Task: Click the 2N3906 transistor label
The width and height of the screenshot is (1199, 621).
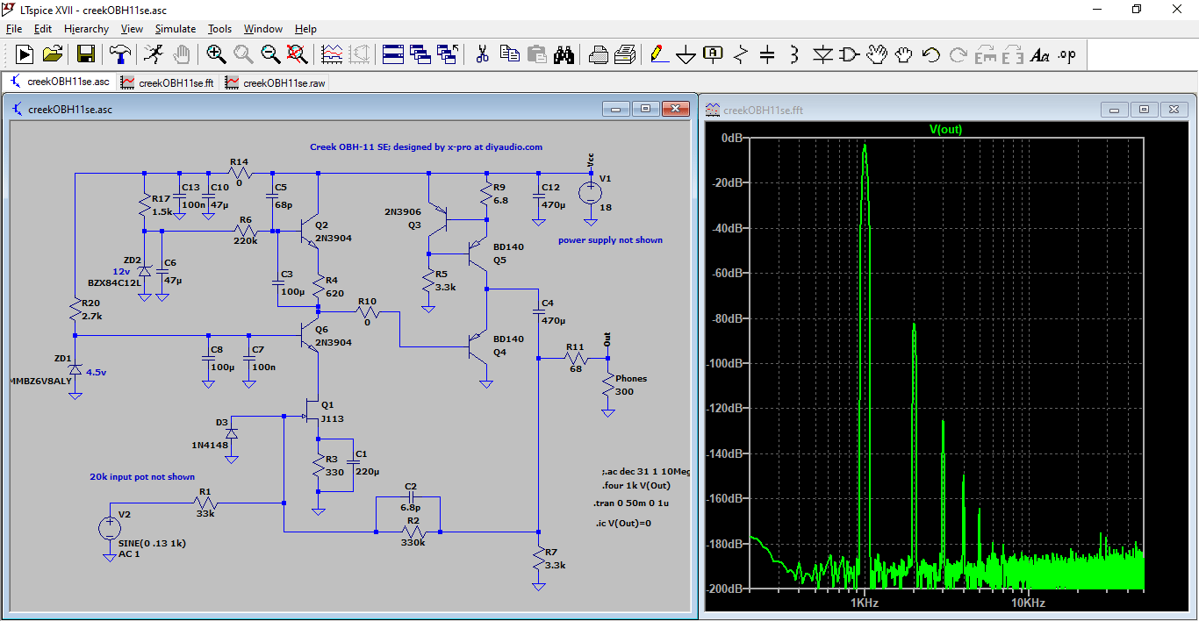Action: point(402,212)
